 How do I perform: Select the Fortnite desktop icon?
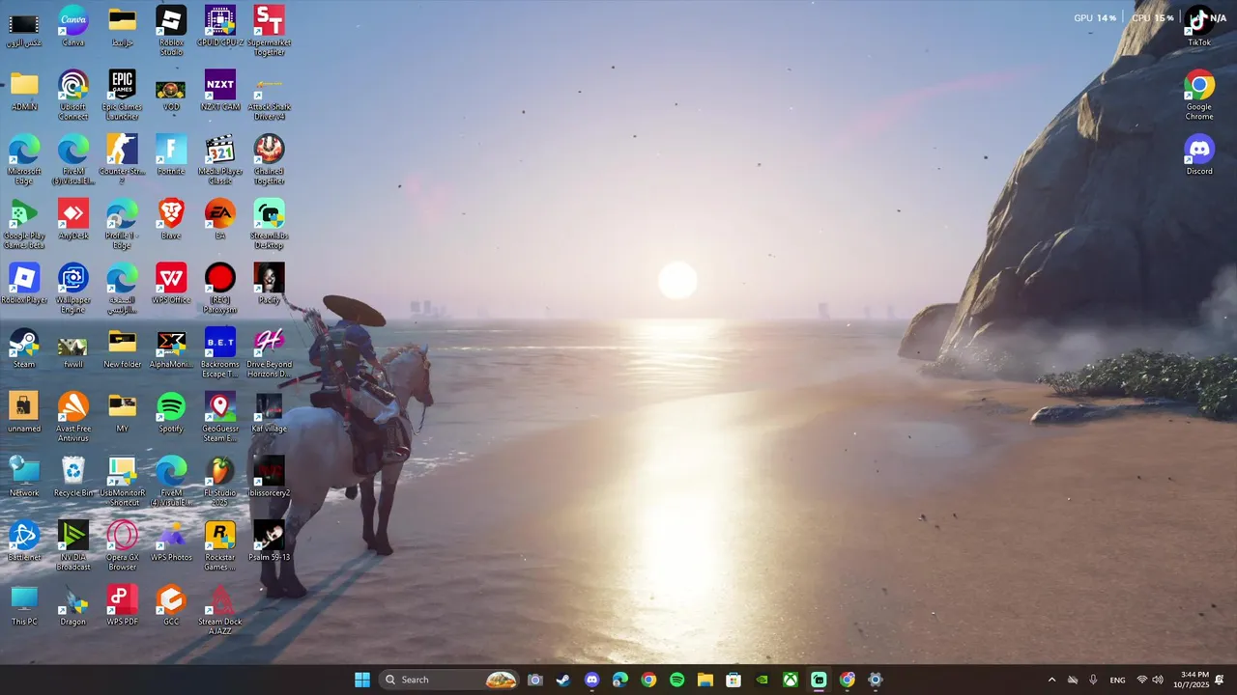[x=171, y=154]
